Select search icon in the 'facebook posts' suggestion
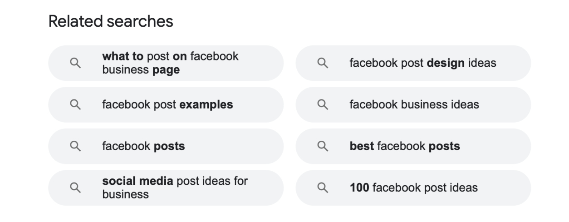Image resolution: width=569 pixels, height=222 pixels. pos(75,146)
